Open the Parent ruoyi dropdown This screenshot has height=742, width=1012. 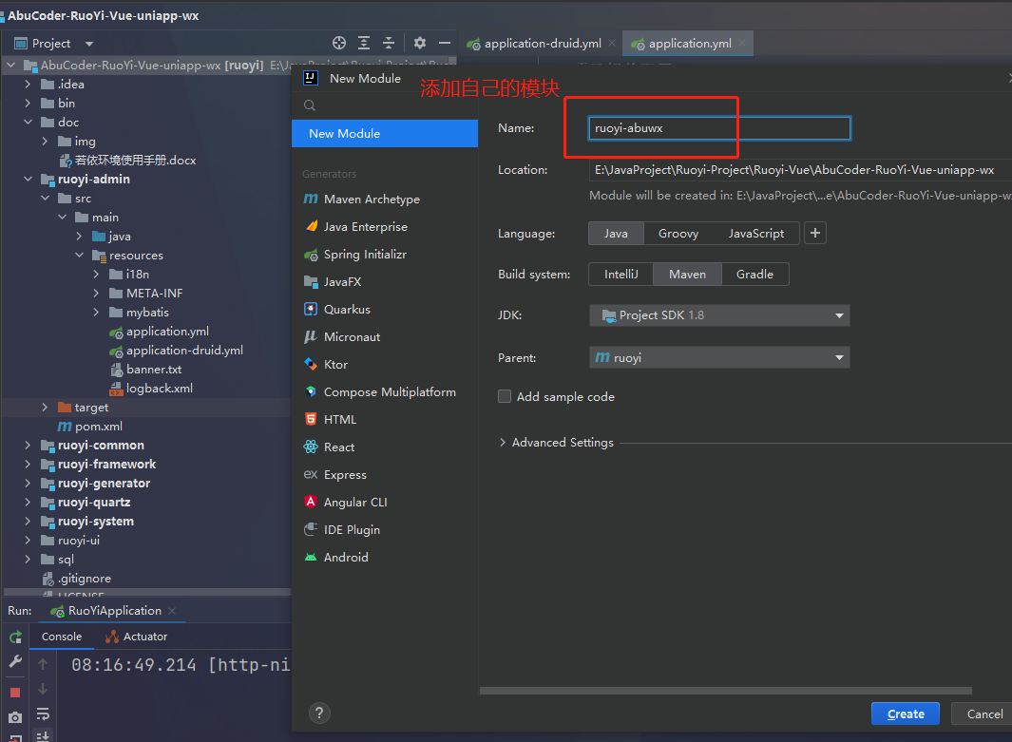[x=719, y=357]
